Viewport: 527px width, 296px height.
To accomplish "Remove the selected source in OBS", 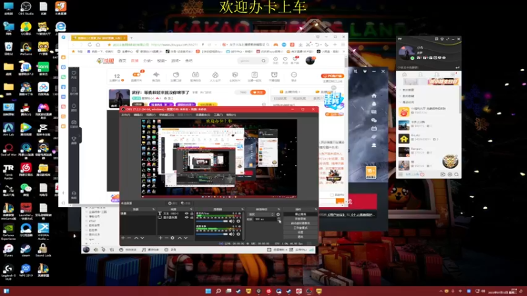I will point(167,238).
